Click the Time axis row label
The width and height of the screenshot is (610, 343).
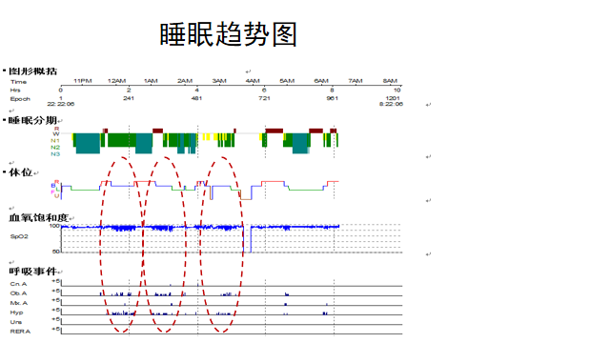click(x=19, y=82)
